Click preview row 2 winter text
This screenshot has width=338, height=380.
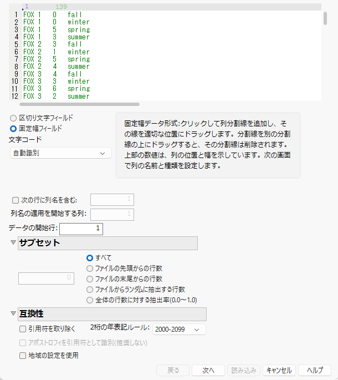(x=79, y=22)
